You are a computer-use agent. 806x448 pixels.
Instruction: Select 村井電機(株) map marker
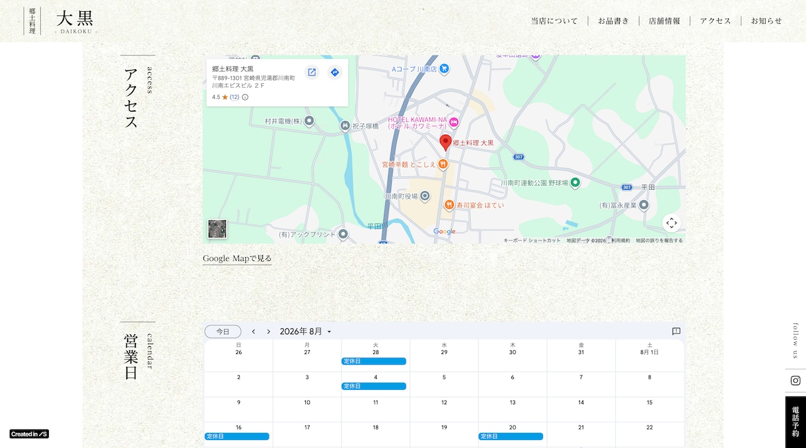[x=309, y=122]
